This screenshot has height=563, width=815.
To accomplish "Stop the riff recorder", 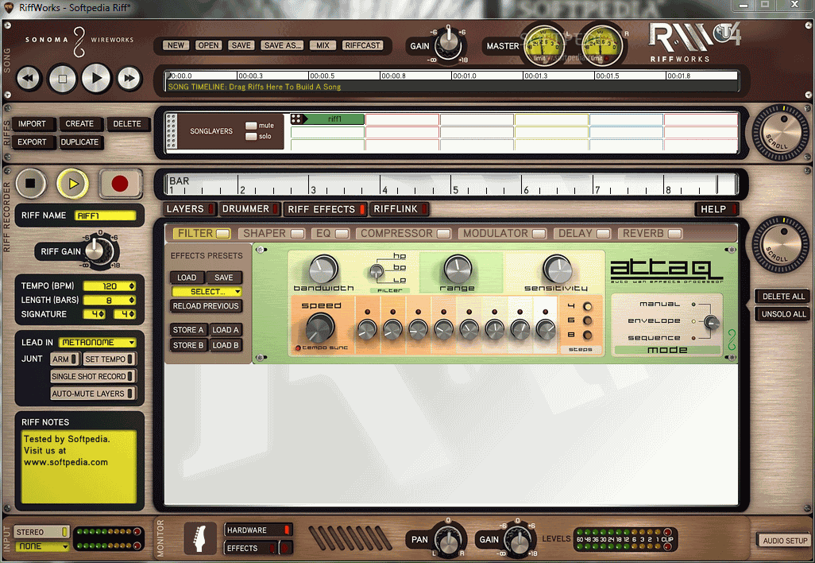I will (31, 183).
